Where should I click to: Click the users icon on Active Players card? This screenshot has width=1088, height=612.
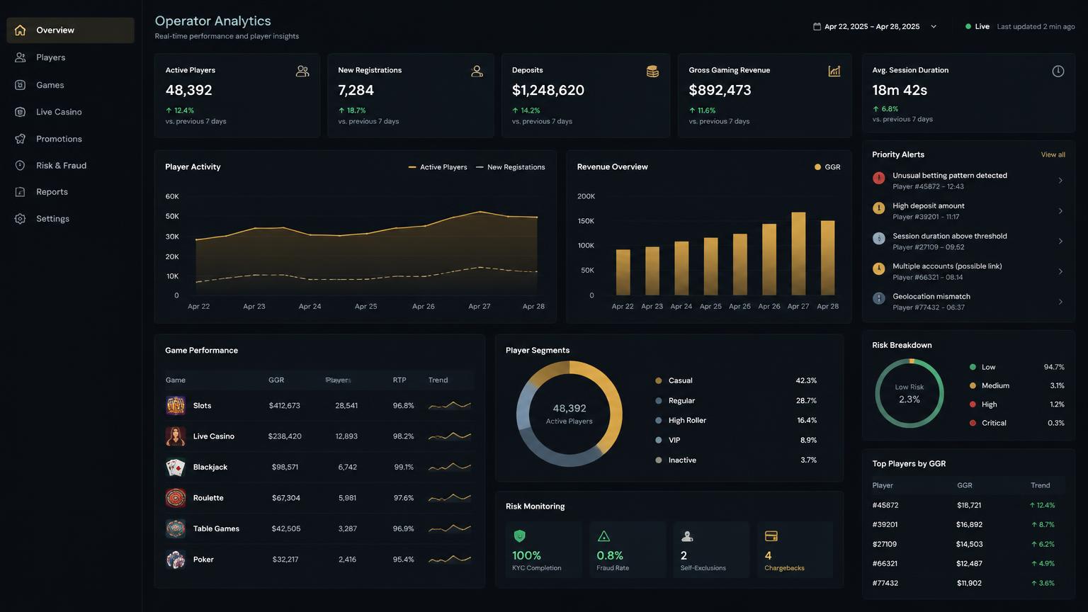coord(302,71)
